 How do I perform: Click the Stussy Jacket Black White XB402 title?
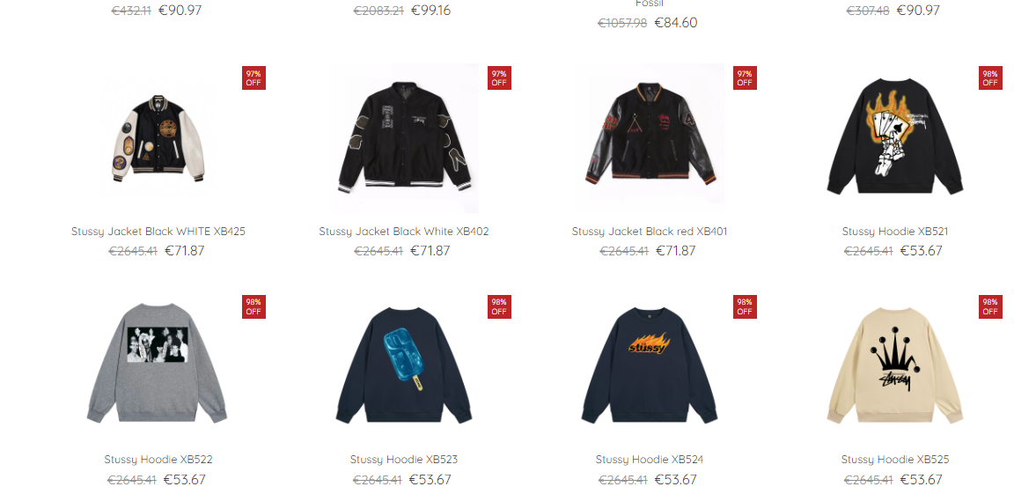(x=404, y=232)
